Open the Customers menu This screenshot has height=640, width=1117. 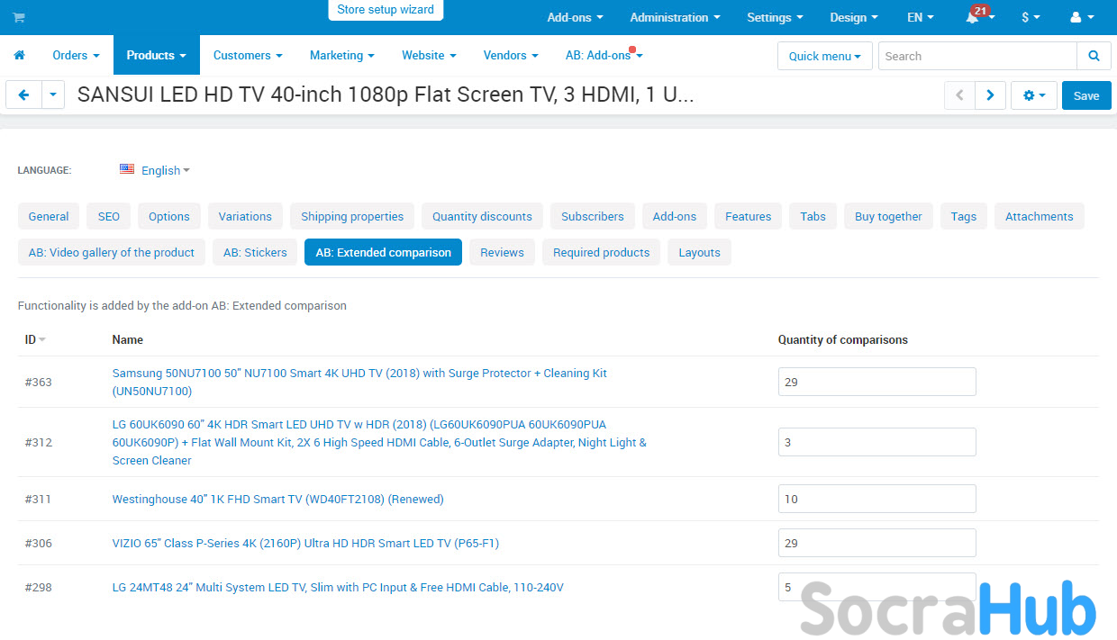click(x=248, y=55)
